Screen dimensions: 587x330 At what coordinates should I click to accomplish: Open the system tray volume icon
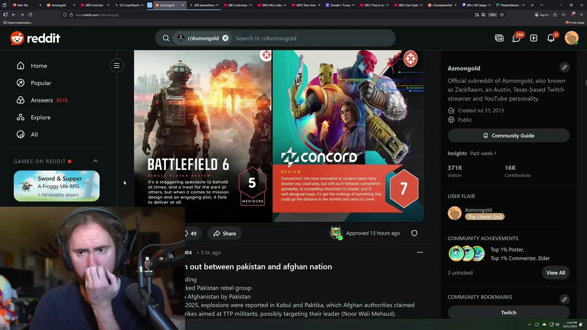point(557,324)
